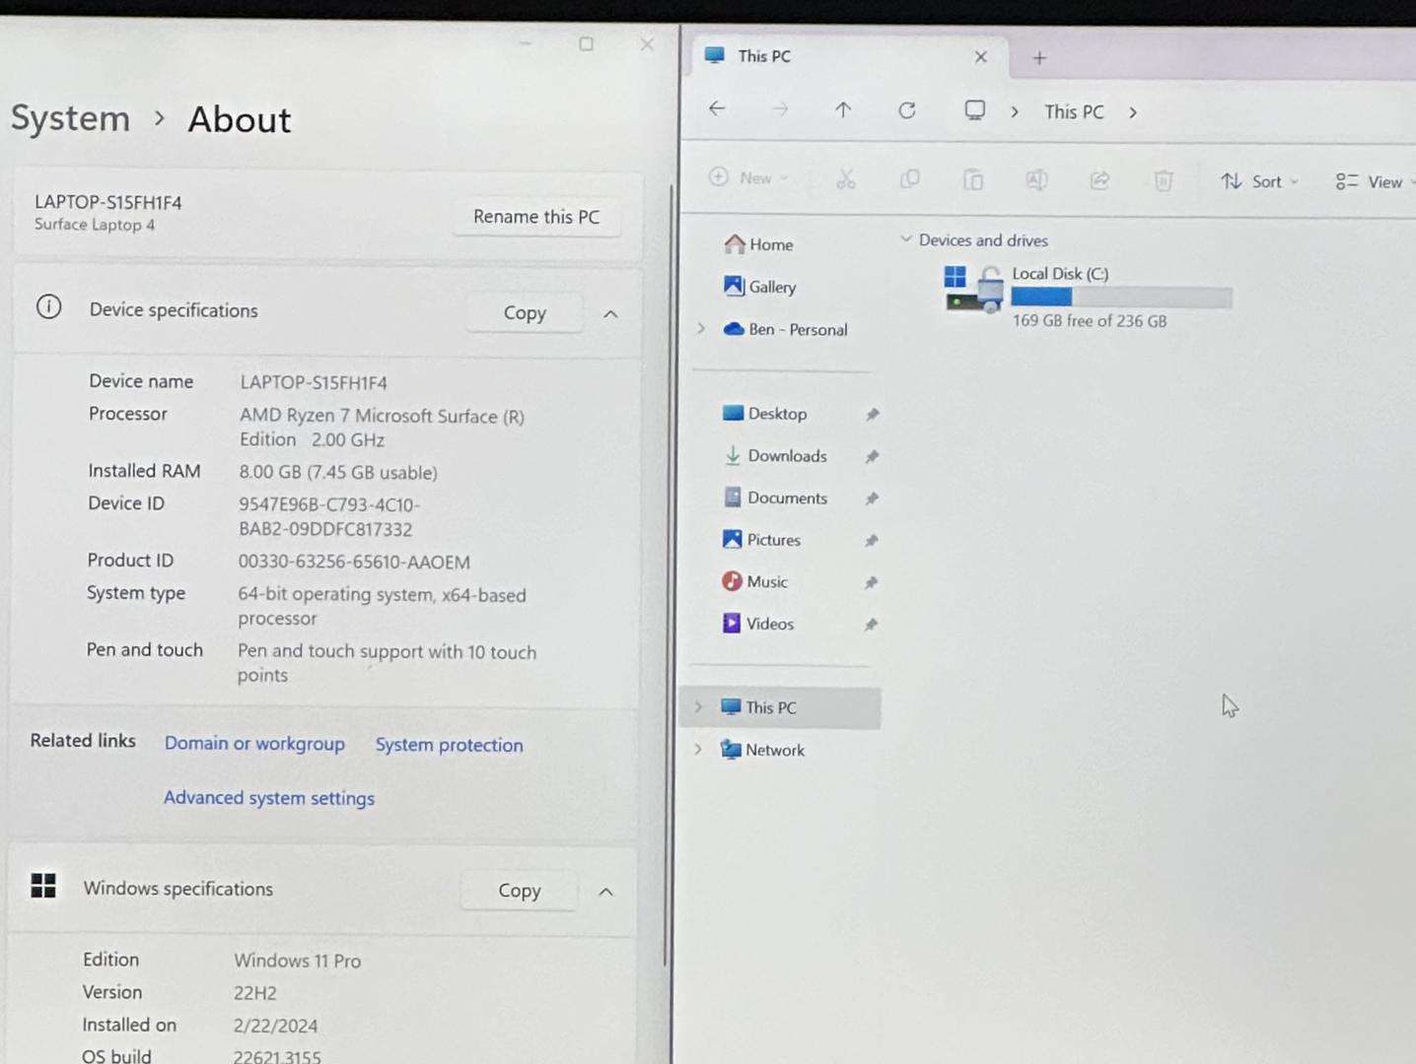Unpin Desktop using its pin icon
The image size is (1416, 1064).
pos(872,415)
